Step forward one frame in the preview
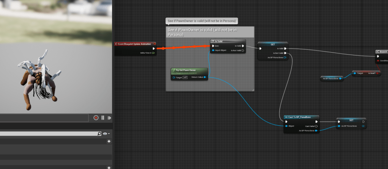 (109, 118)
